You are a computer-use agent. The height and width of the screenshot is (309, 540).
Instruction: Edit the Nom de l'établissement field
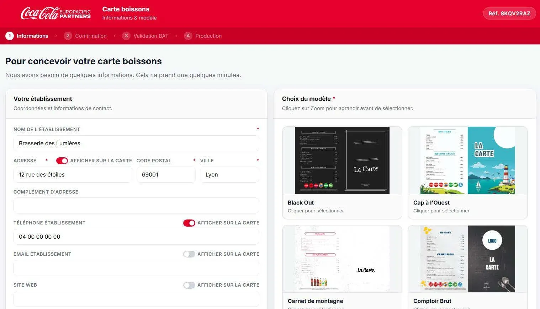(x=136, y=143)
